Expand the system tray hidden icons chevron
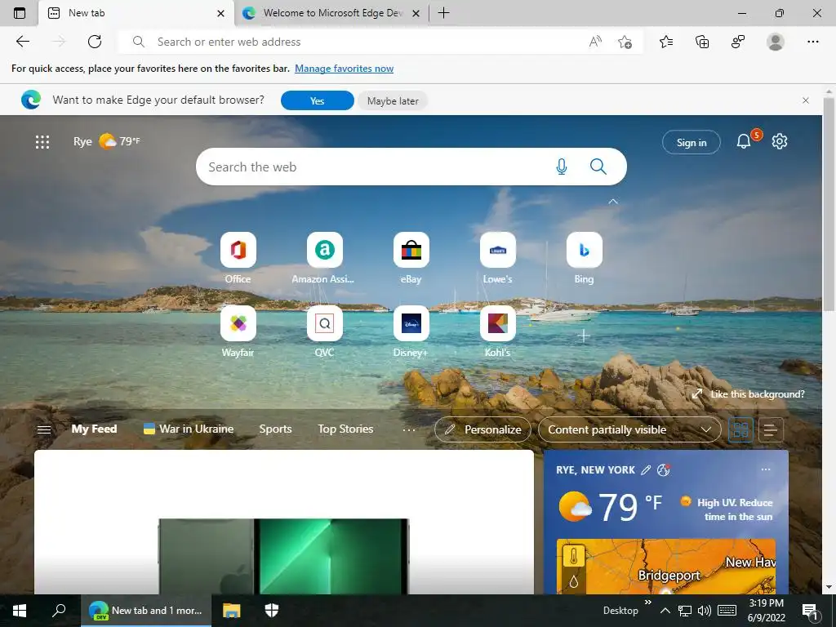 [665, 611]
